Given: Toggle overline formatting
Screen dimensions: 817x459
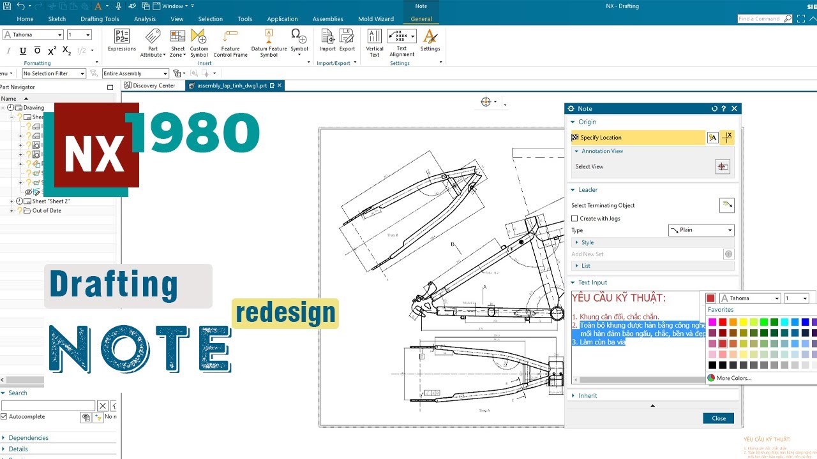Looking at the screenshot, I should pos(37,51).
